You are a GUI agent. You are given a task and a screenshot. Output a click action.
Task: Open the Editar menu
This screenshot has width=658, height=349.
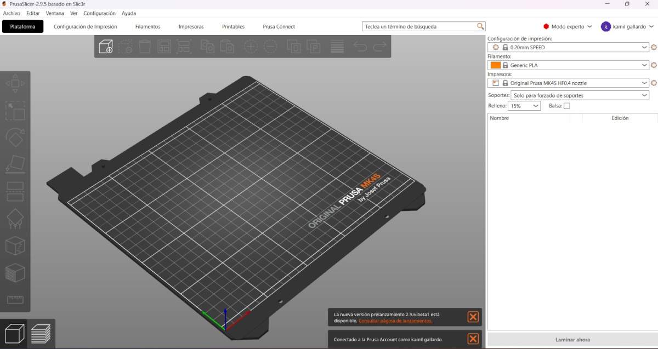33,13
